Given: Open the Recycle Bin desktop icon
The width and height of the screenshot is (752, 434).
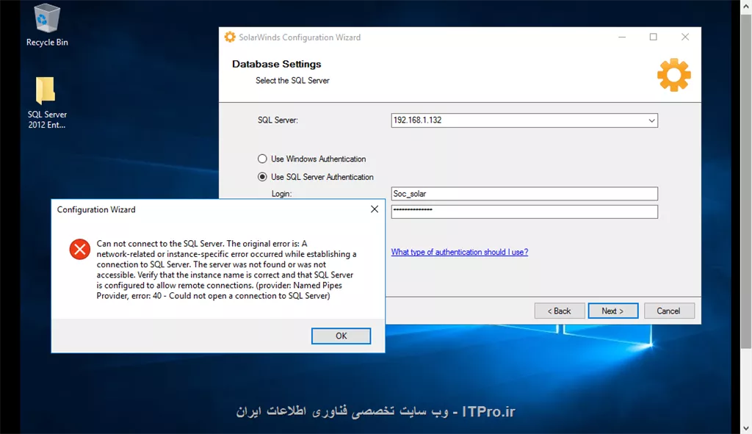Looking at the screenshot, I should coord(47,26).
